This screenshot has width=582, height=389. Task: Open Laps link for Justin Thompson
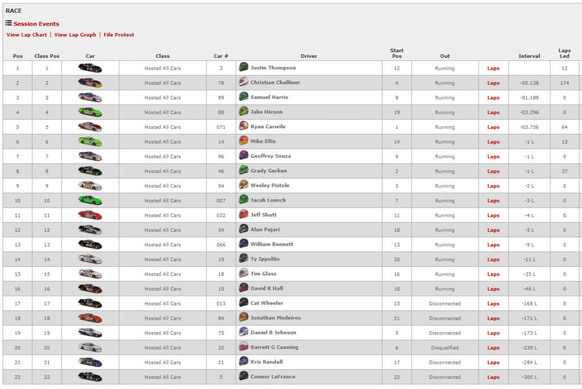point(493,68)
